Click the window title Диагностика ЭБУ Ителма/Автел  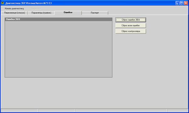[28, 3]
